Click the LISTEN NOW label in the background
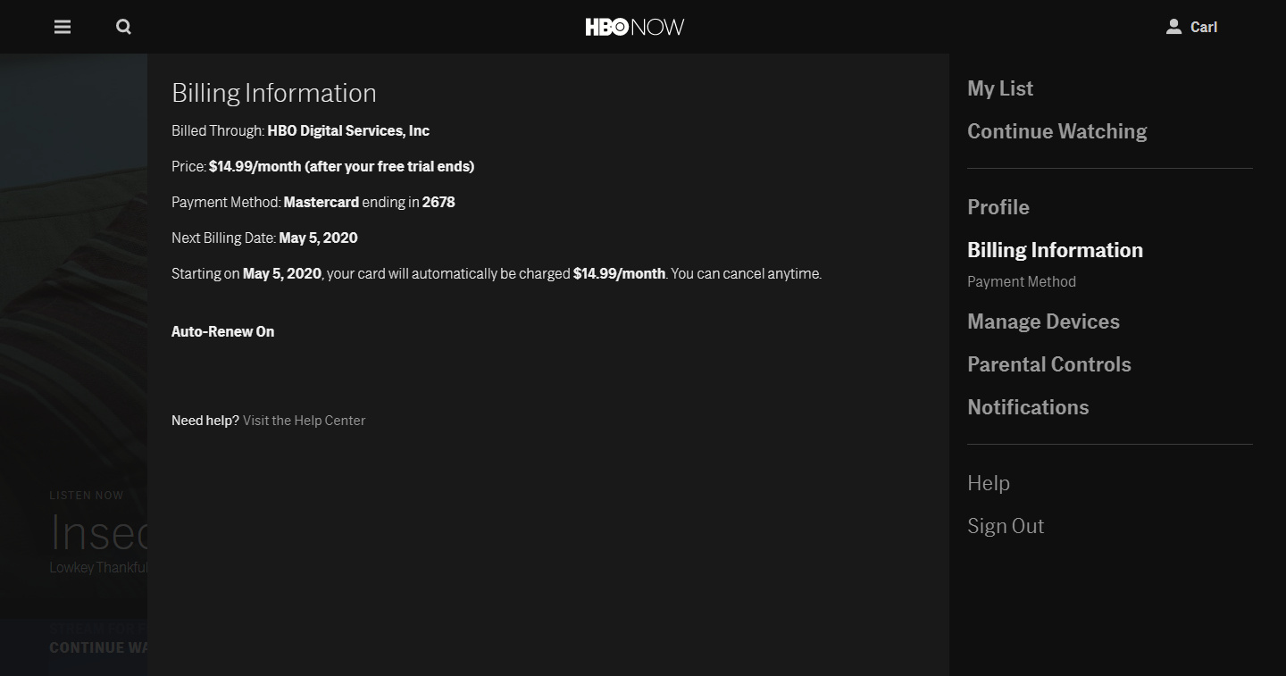The image size is (1286, 676). [87, 496]
